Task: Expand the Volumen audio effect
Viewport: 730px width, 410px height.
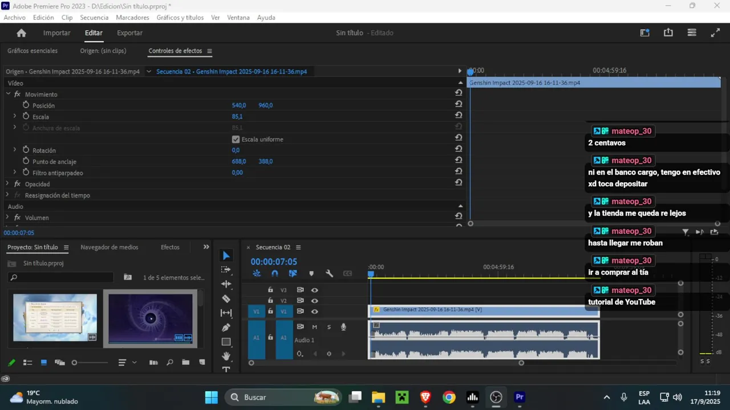Action: tap(7, 218)
